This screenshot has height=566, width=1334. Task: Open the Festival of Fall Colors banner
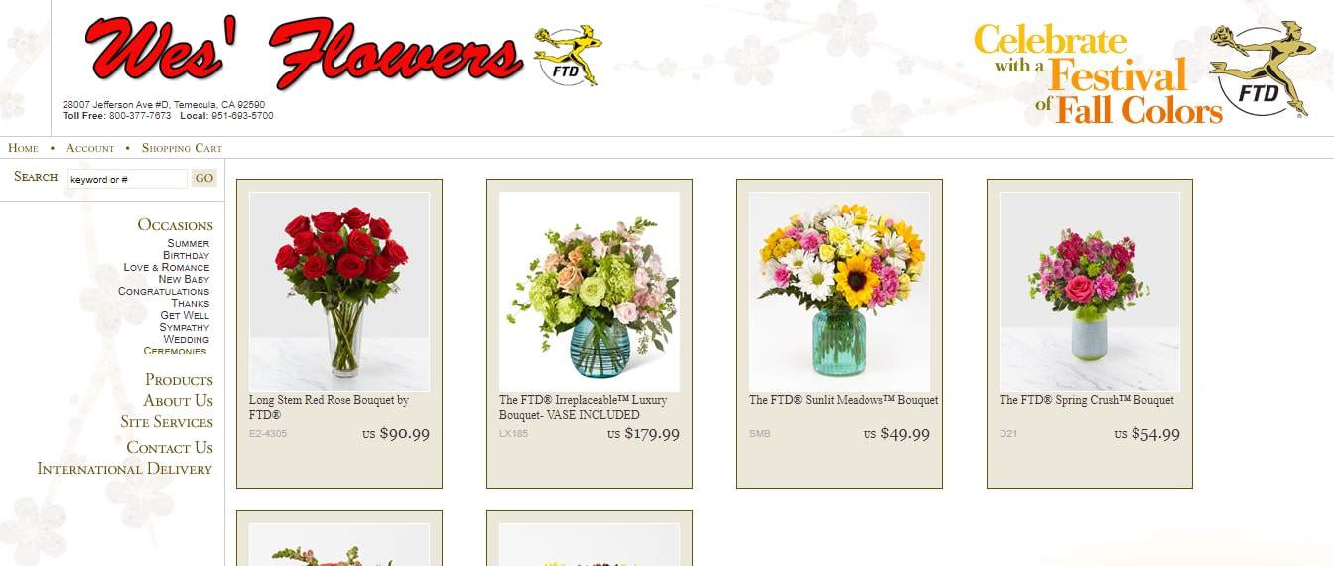point(1144,73)
